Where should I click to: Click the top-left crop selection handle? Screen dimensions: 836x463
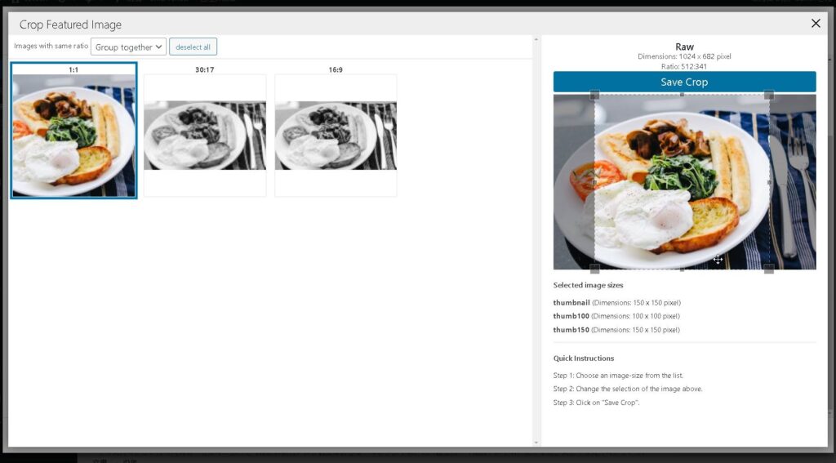point(594,95)
